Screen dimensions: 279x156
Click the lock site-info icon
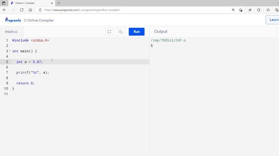pos(40,10)
